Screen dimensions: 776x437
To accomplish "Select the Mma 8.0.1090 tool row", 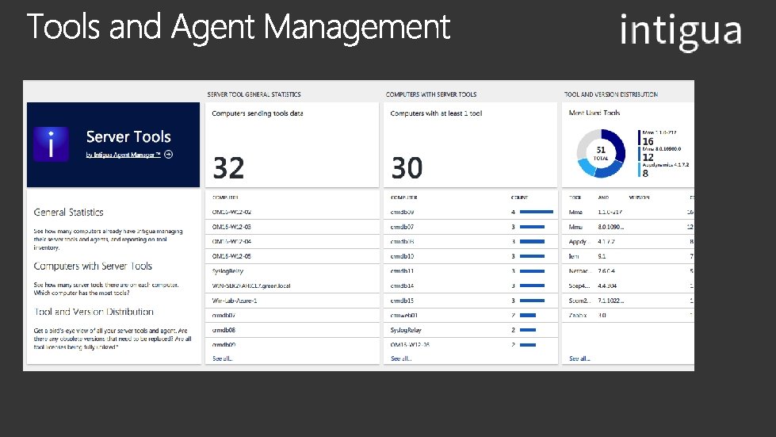I will point(628,227).
